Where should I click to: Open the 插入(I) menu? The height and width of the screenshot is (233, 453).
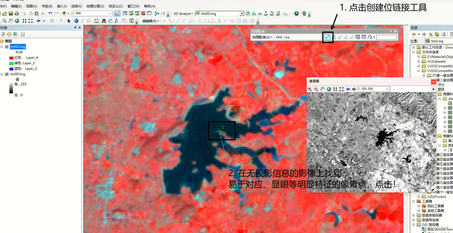pyautogui.click(x=62, y=6)
